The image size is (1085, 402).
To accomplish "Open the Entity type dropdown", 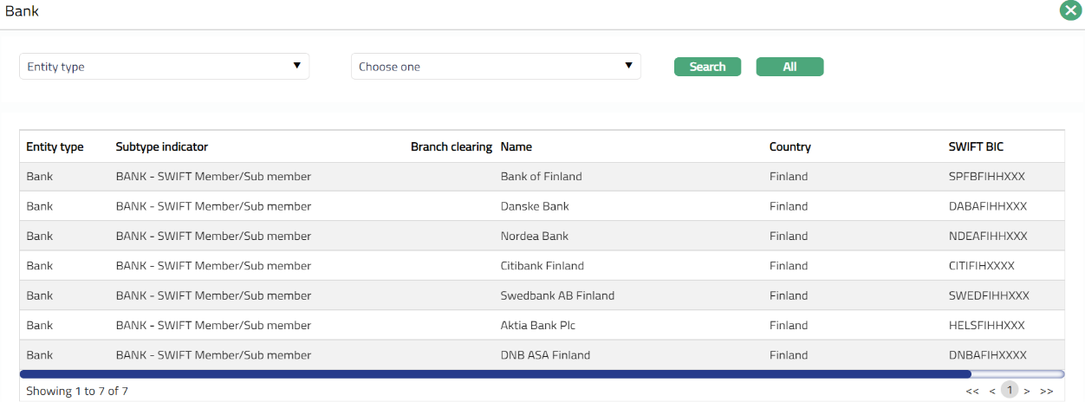I will pos(165,67).
